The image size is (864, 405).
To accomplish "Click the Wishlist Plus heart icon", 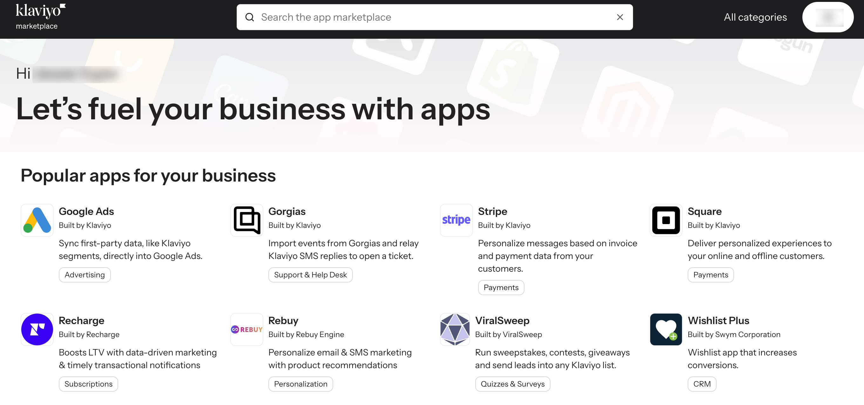I will point(666,329).
